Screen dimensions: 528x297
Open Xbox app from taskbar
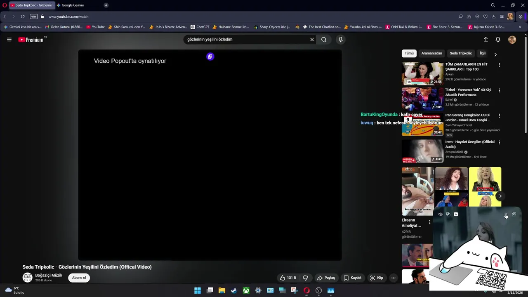246,291
